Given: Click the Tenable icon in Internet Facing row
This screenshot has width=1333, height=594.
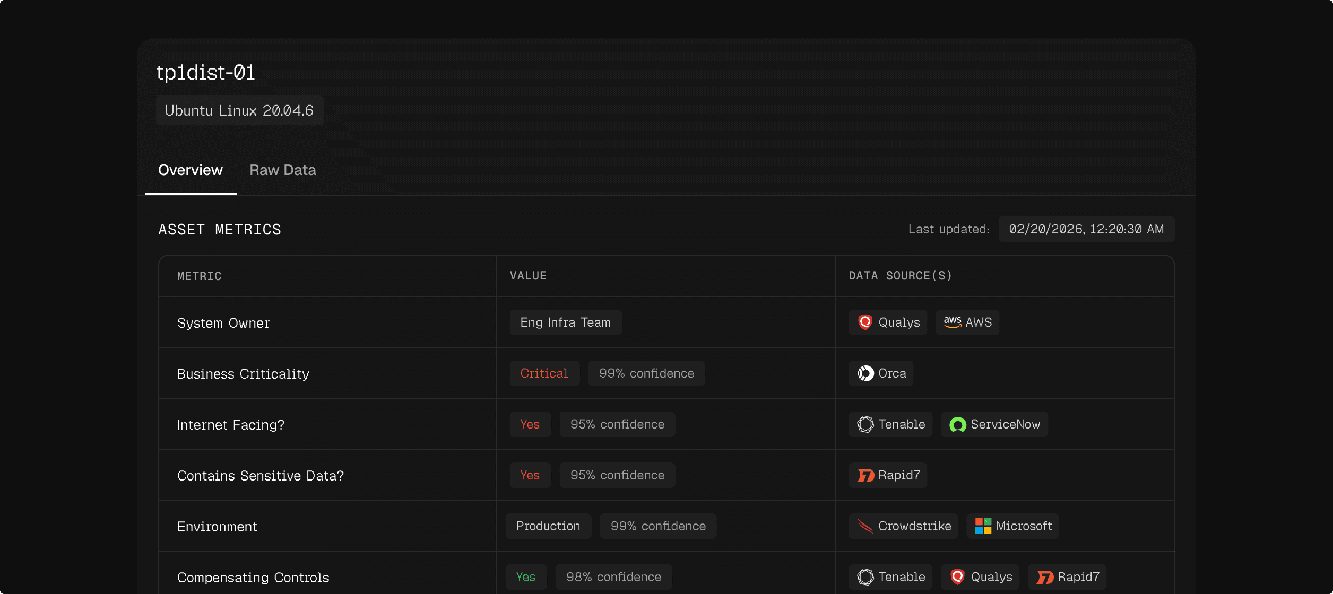Looking at the screenshot, I should click(x=865, y=424).
